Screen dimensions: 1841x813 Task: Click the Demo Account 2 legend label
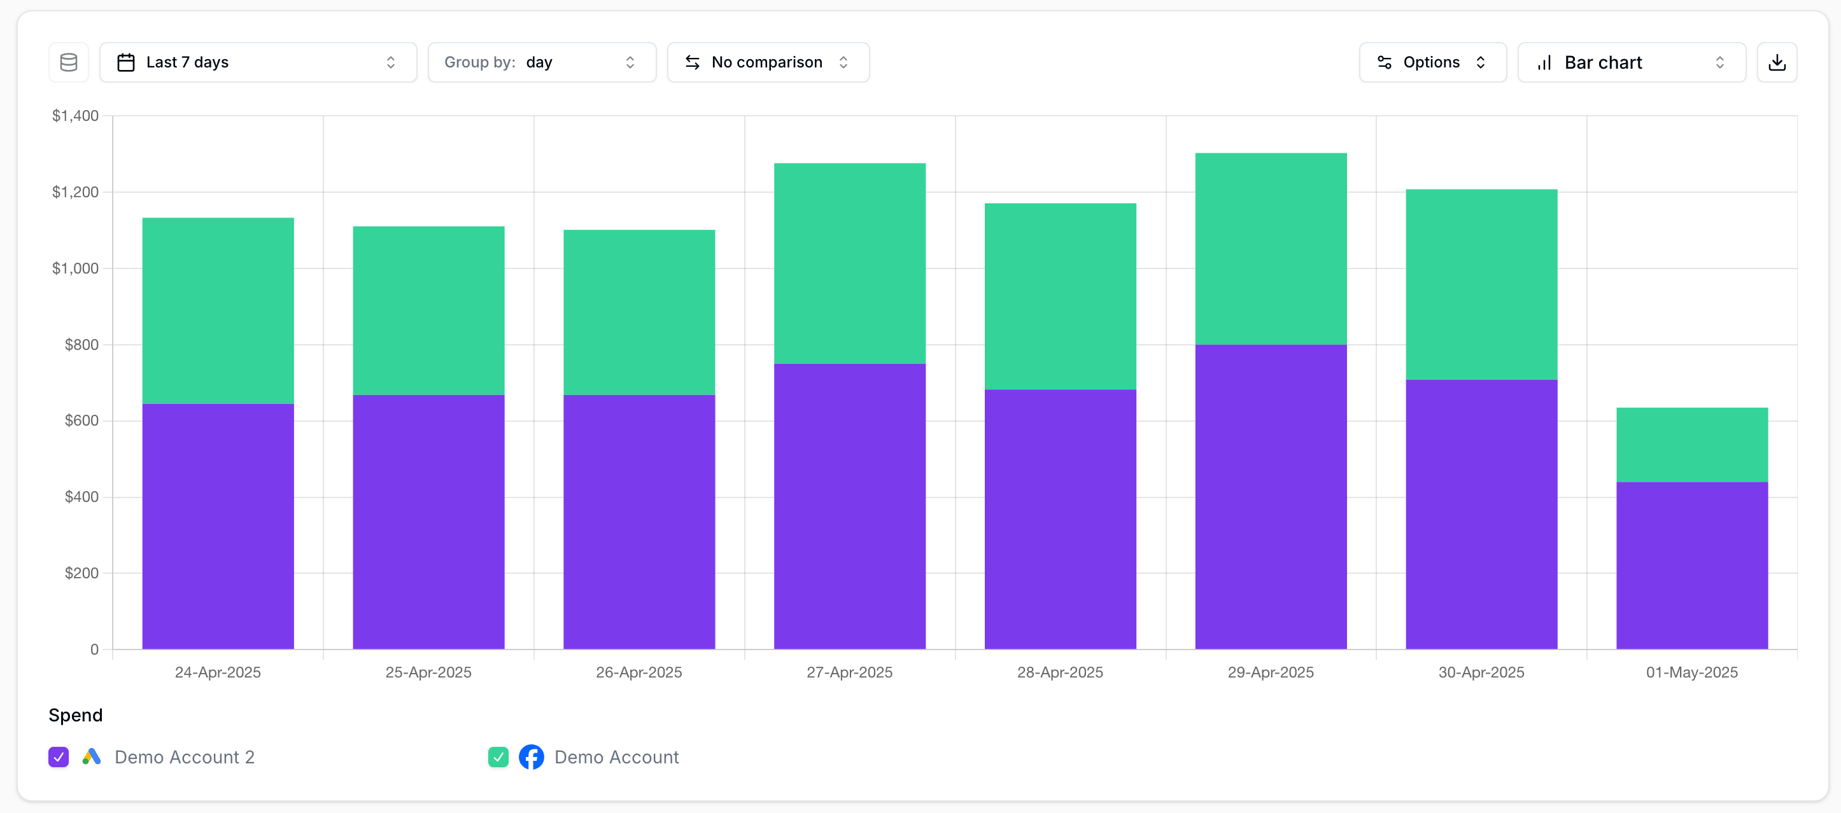tap(185, 756)
